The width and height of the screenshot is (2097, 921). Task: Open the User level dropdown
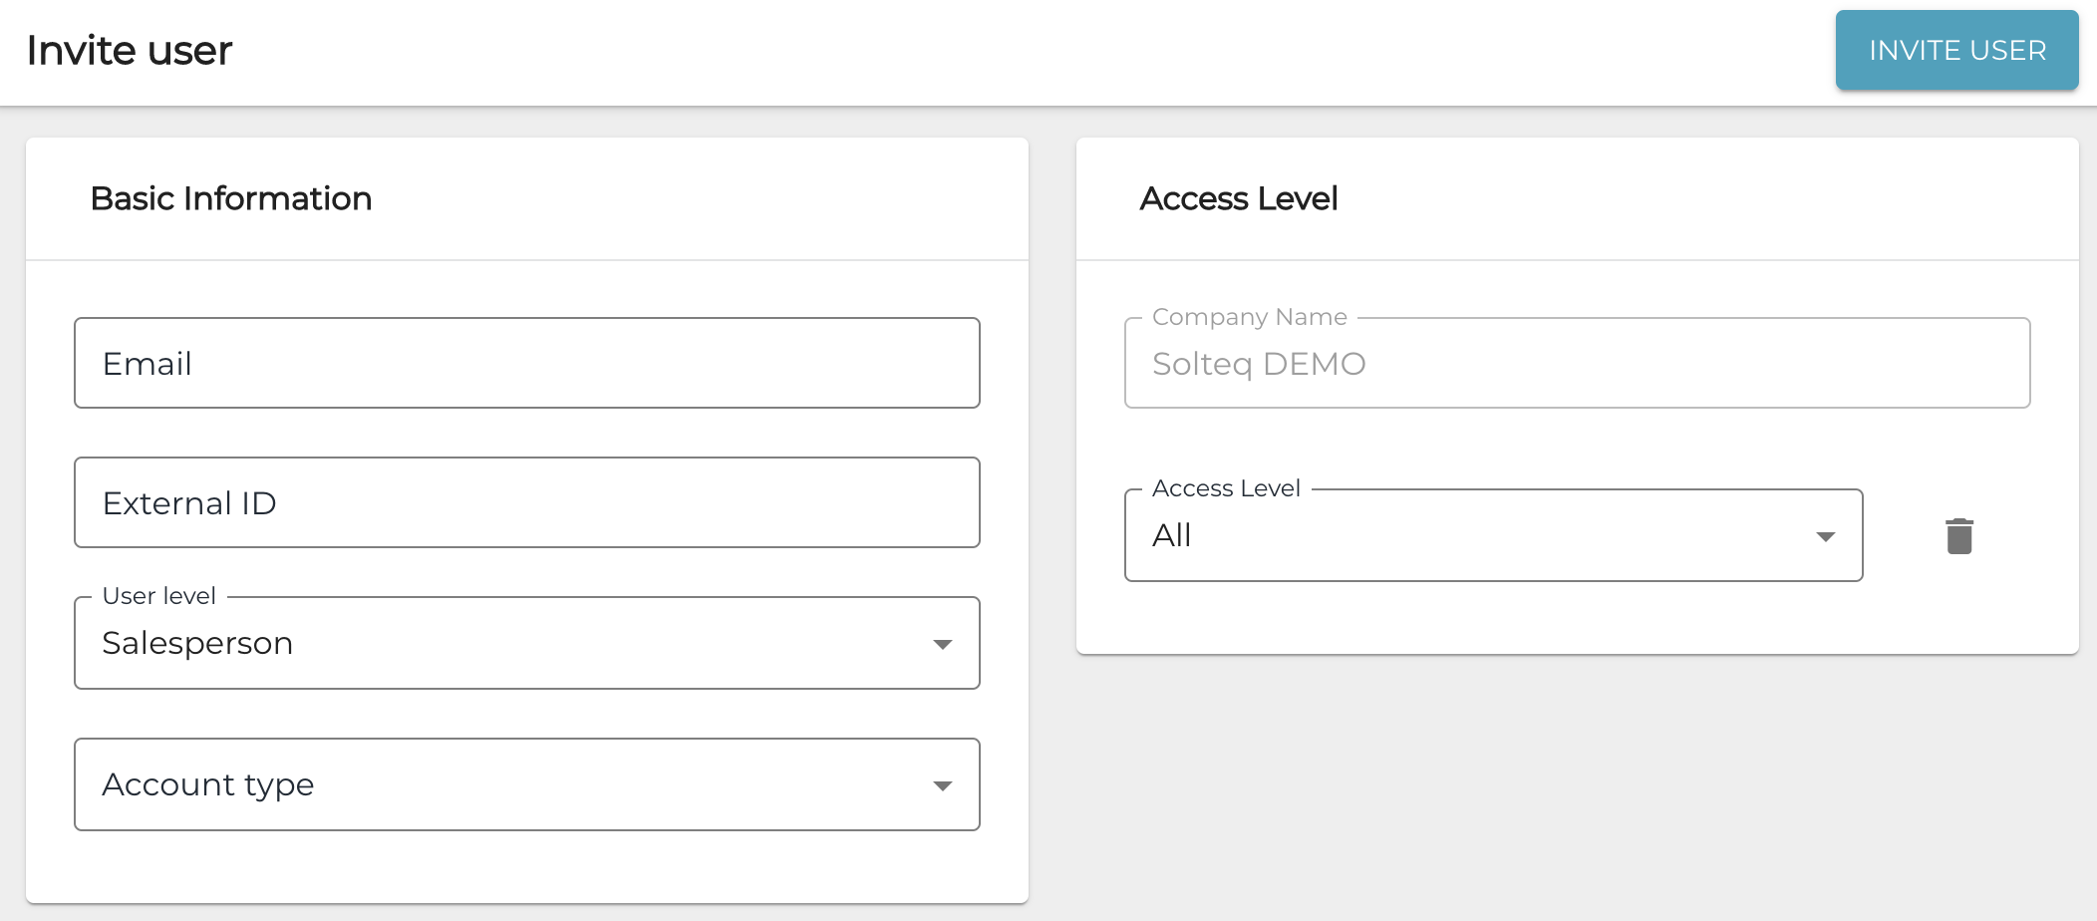click(526, 643)
